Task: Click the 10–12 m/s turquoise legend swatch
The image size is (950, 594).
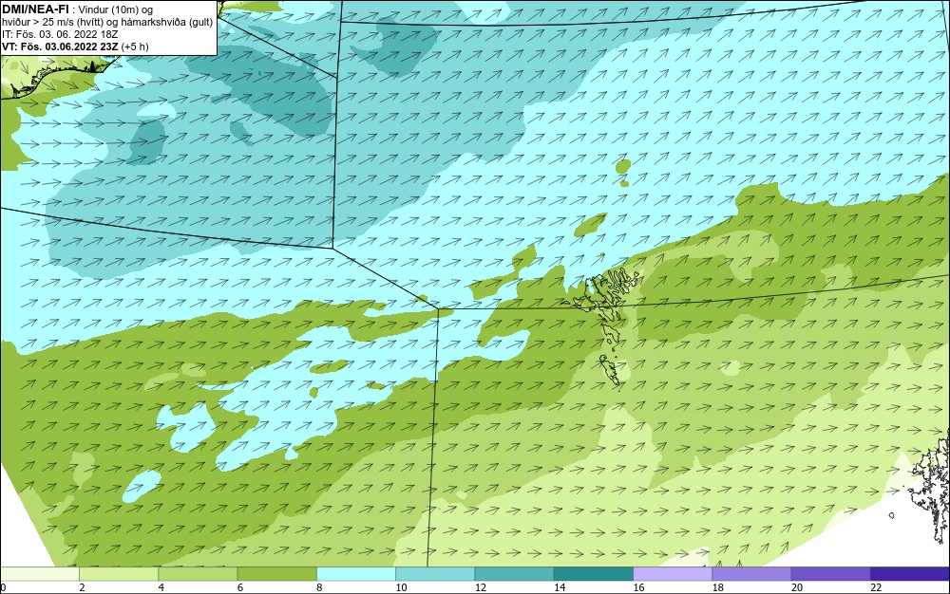Action: pyautogui.click(x=435, y=573)
